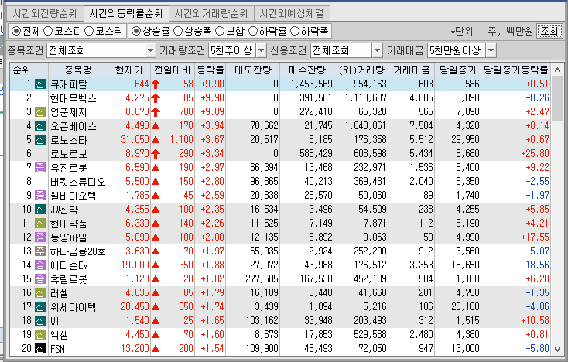Click the 5천만원이상 combo box

[x=461, y=50]
